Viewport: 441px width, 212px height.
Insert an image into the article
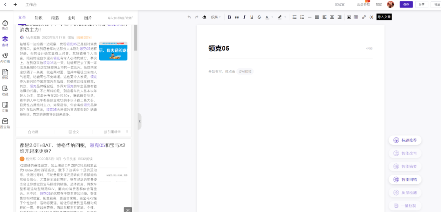click(x=349, y=17)
